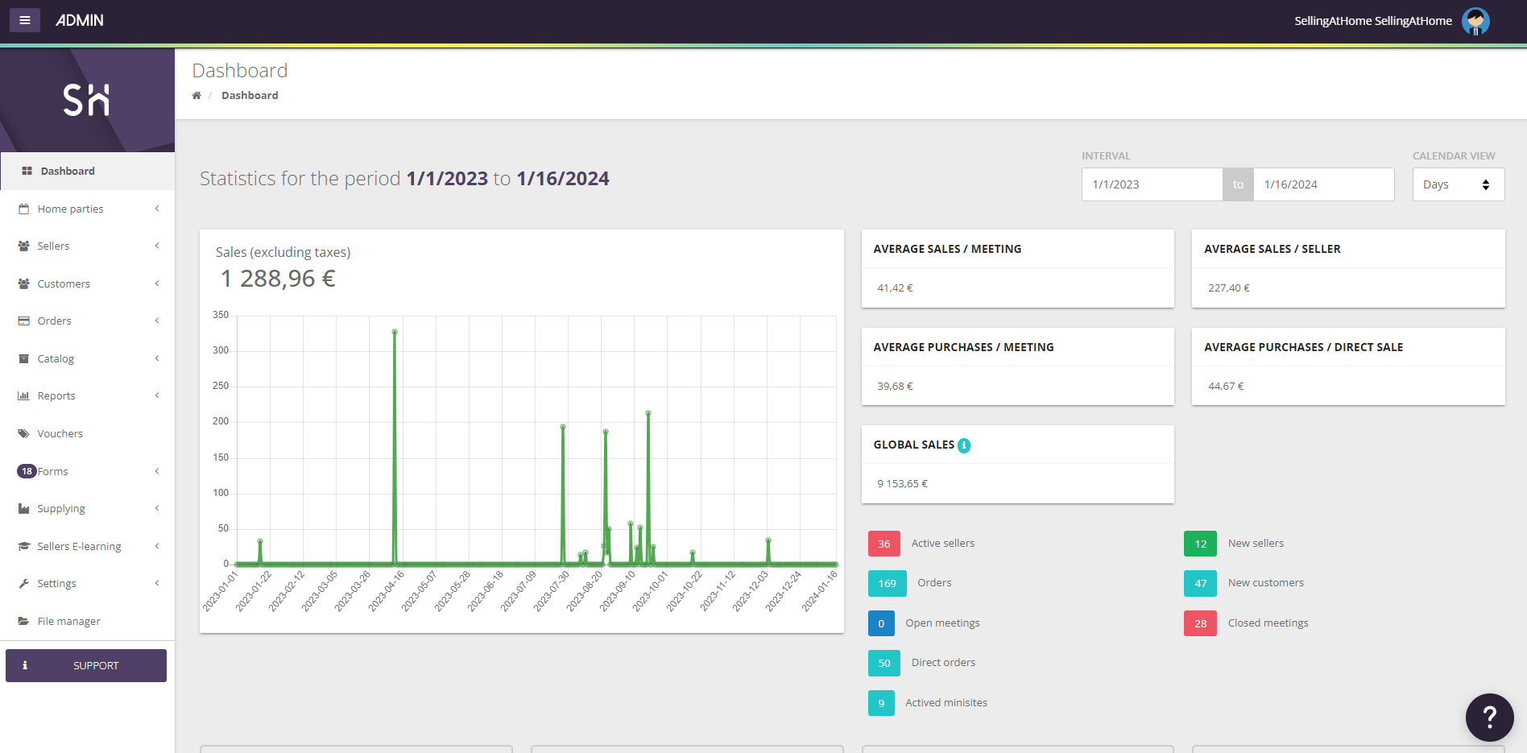Click the user avatar toggle

coord(1475,20)
